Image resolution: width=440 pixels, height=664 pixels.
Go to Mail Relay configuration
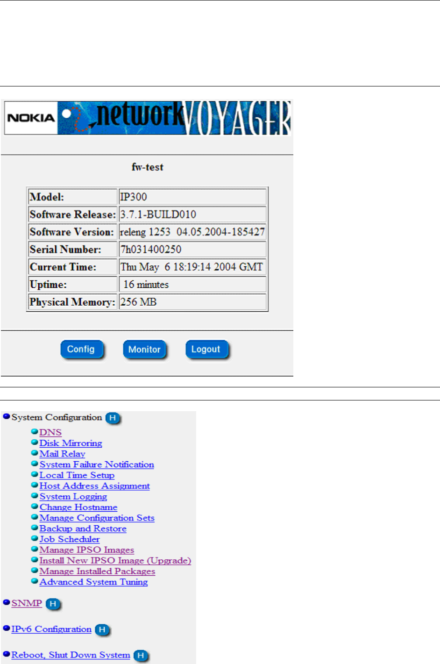[62, 454]
